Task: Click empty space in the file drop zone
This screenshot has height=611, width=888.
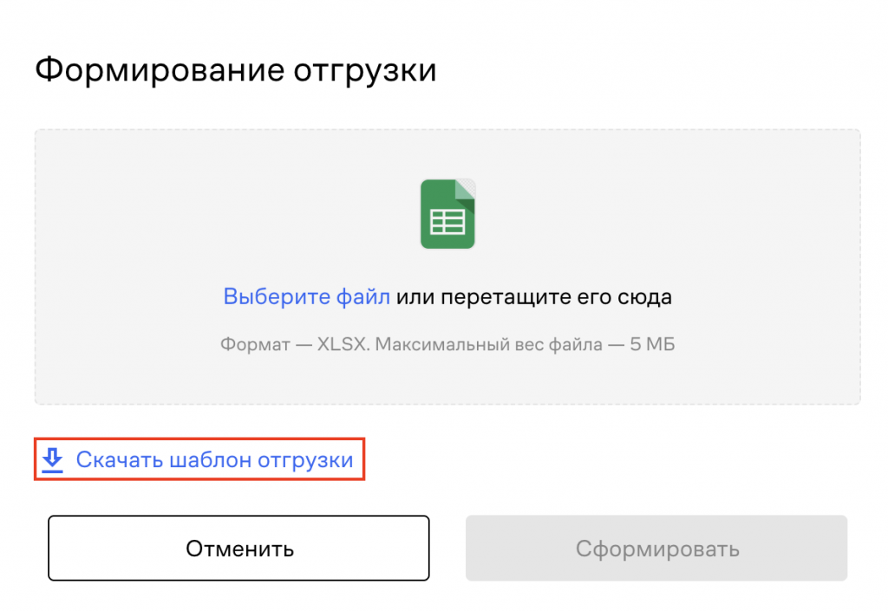Action: [694, 217]
